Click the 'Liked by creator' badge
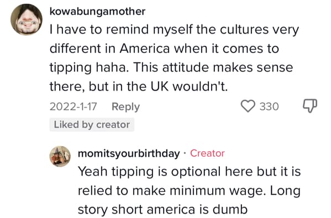Viewport: 331px width, 218px height. pos(92,125)
